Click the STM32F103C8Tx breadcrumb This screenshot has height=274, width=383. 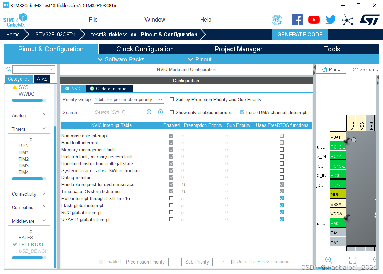[x=55, y=35]
